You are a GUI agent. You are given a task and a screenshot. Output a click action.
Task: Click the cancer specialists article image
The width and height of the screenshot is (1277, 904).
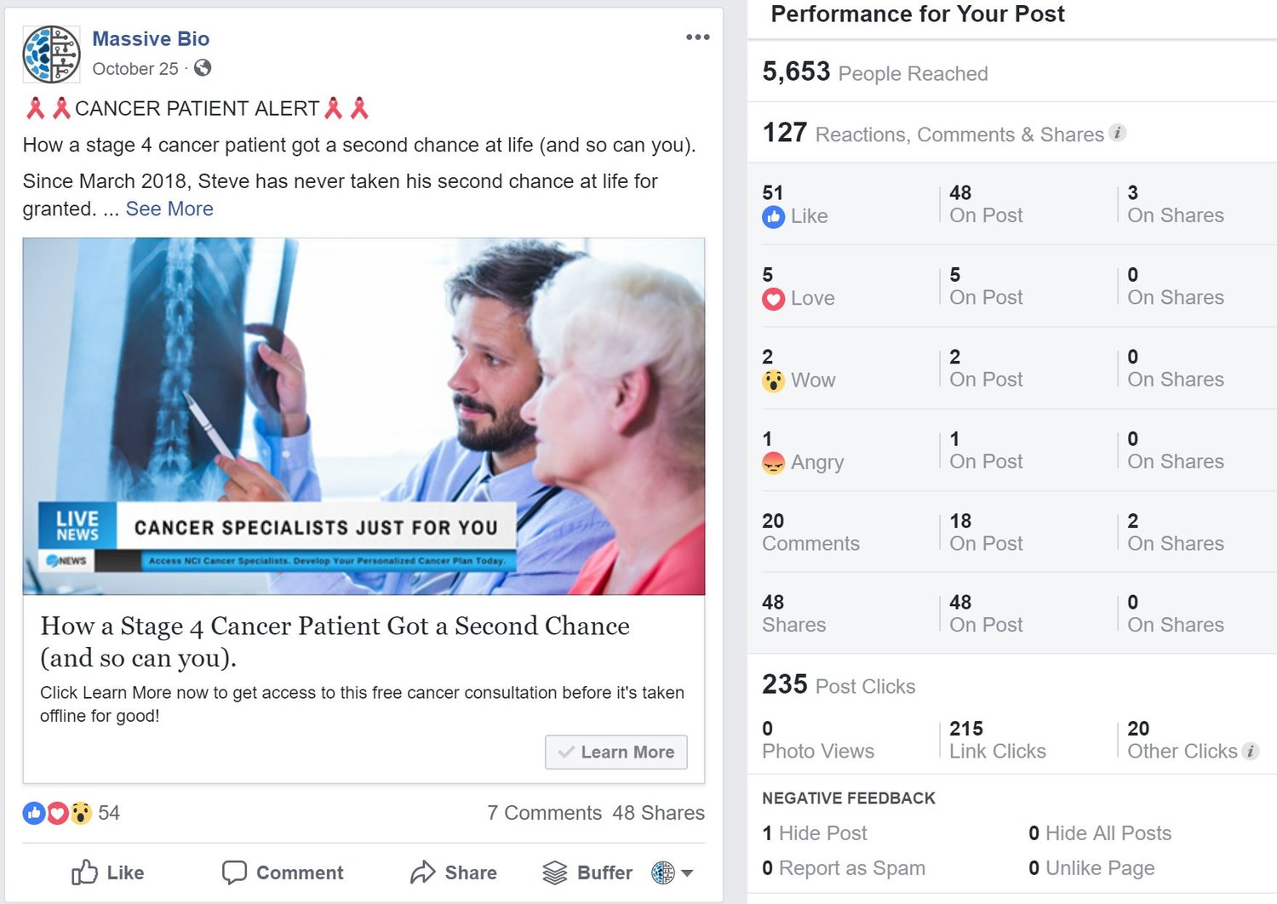(x=364, y=416)
